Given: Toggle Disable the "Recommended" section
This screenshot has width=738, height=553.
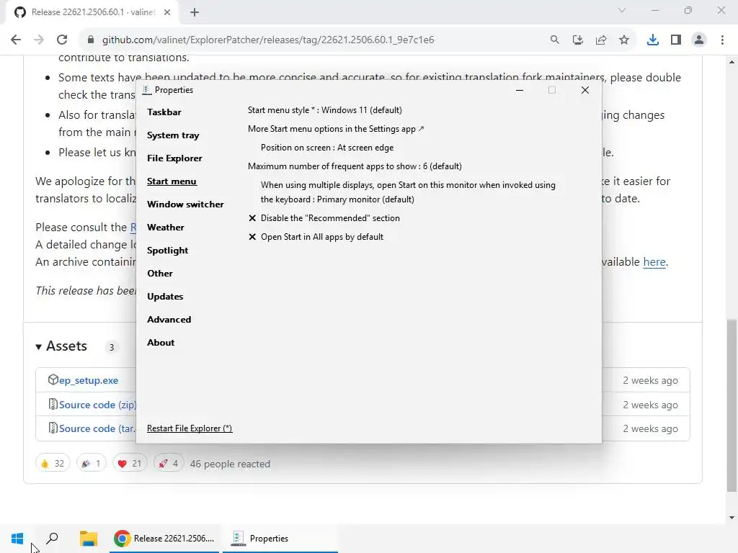Looking at the screenshot, I should click(324, 218).
